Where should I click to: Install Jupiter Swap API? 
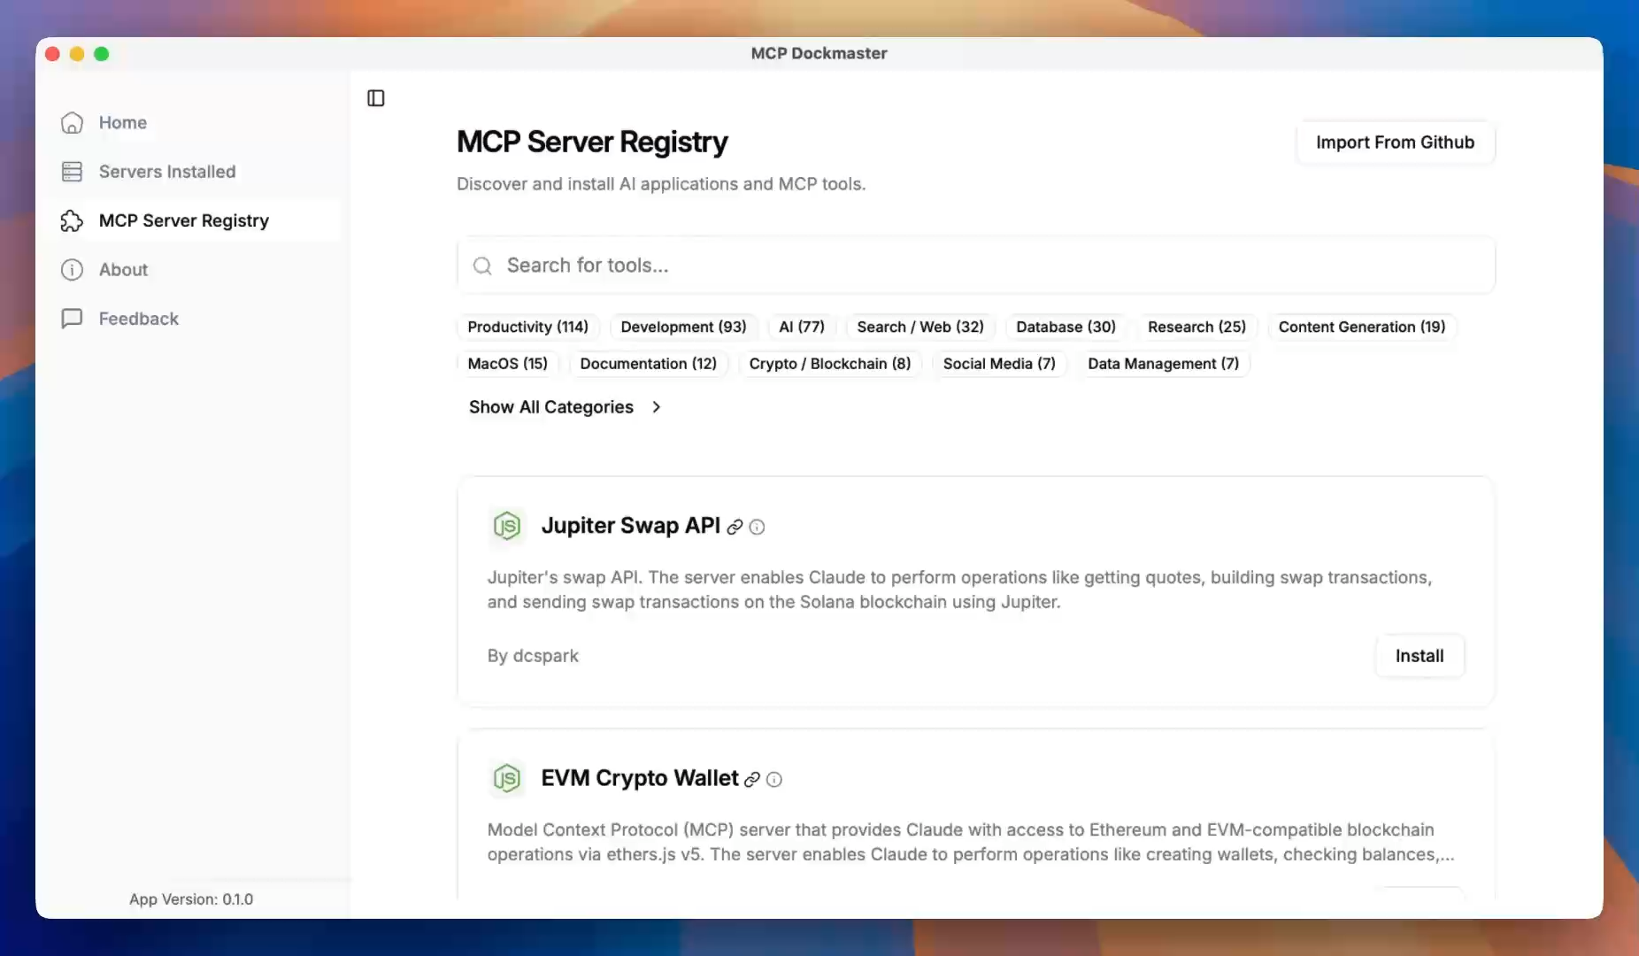pyautogui.click(x=1420, y=656)
